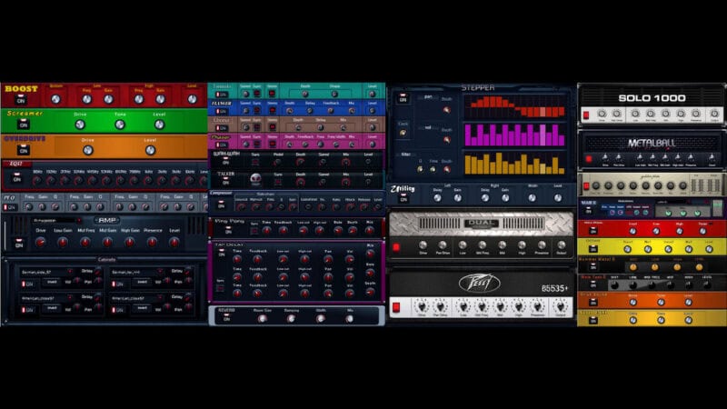Viewport: 727px width, 409px height.
Task: Click the Reverb Damping knob
Action: (291, 319)
